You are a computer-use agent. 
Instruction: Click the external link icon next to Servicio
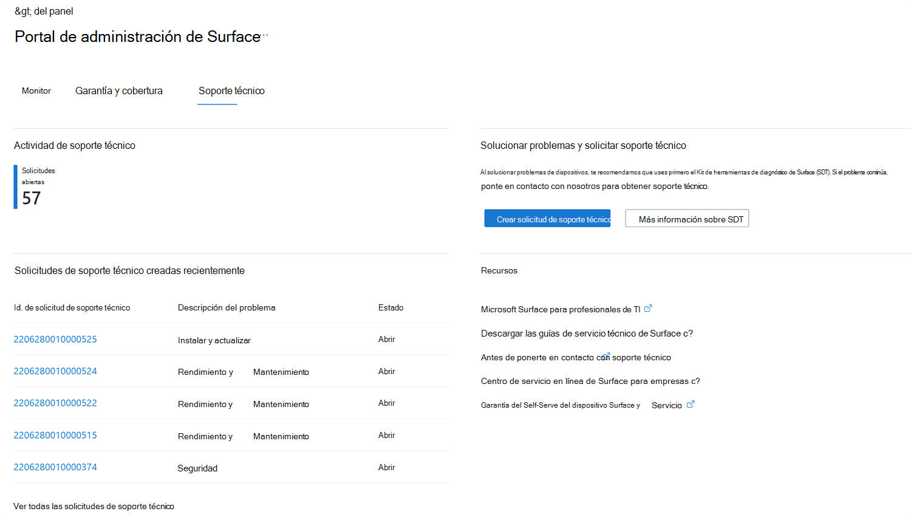pos(690,404)
